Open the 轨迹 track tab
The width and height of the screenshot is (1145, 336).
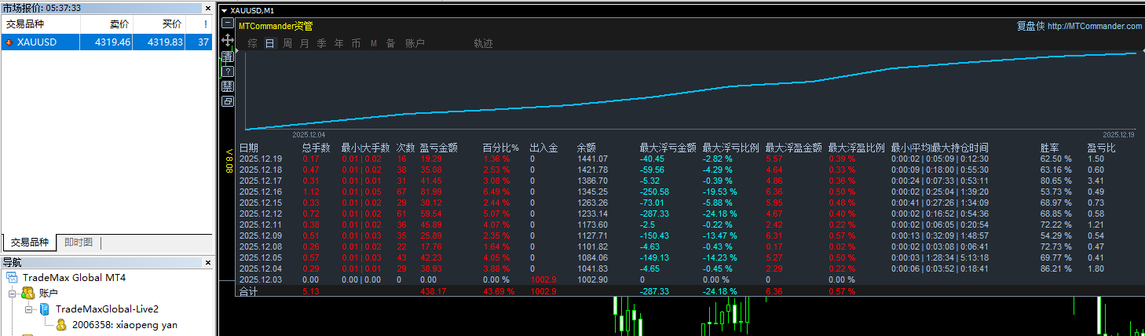pos(483,44)
